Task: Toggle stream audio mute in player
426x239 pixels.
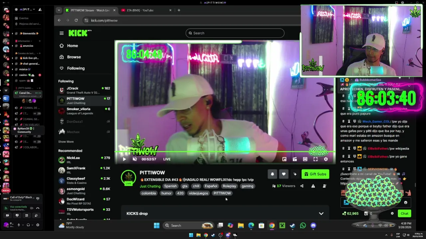Action: pyautogui.click(x=135, y=159)
